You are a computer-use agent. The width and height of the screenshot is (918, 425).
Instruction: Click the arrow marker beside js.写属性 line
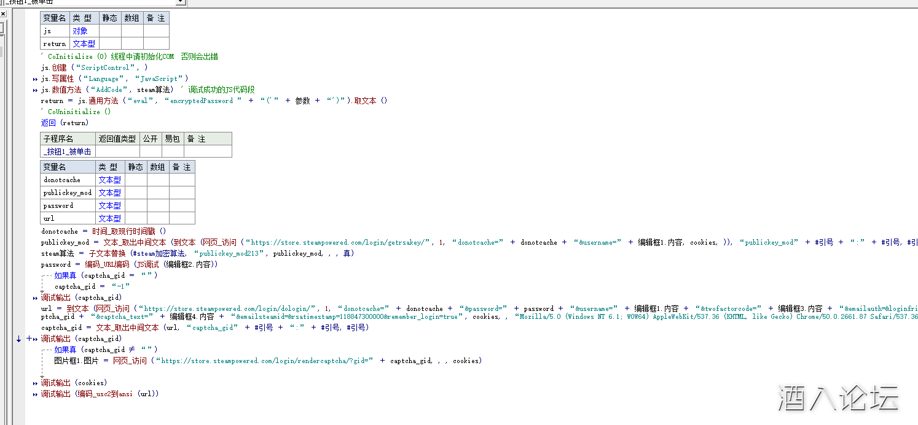pyautogui.click(x=35, y=79)
